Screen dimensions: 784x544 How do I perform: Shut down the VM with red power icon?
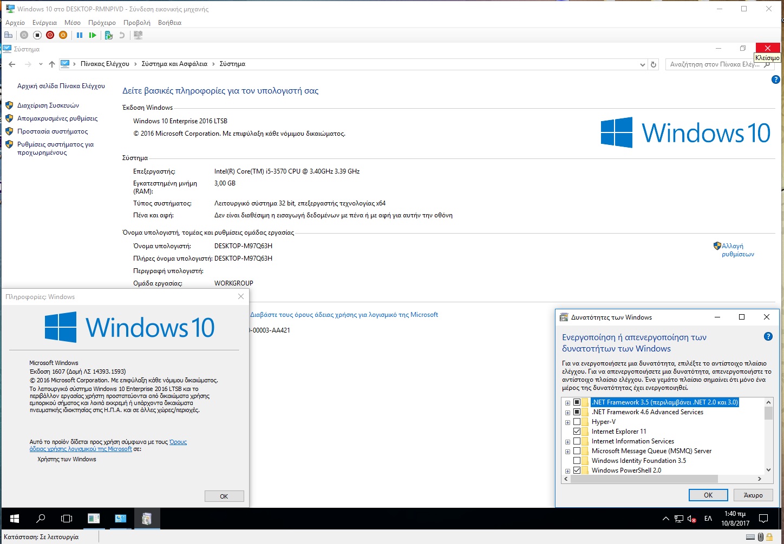[x=50, y=35]
